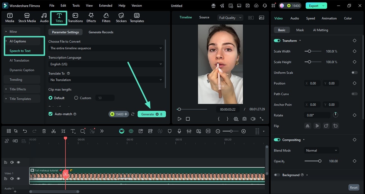The height and width of the screenshot is (194, 365).
Task: Play the preview video
Action: pos(179,119)
